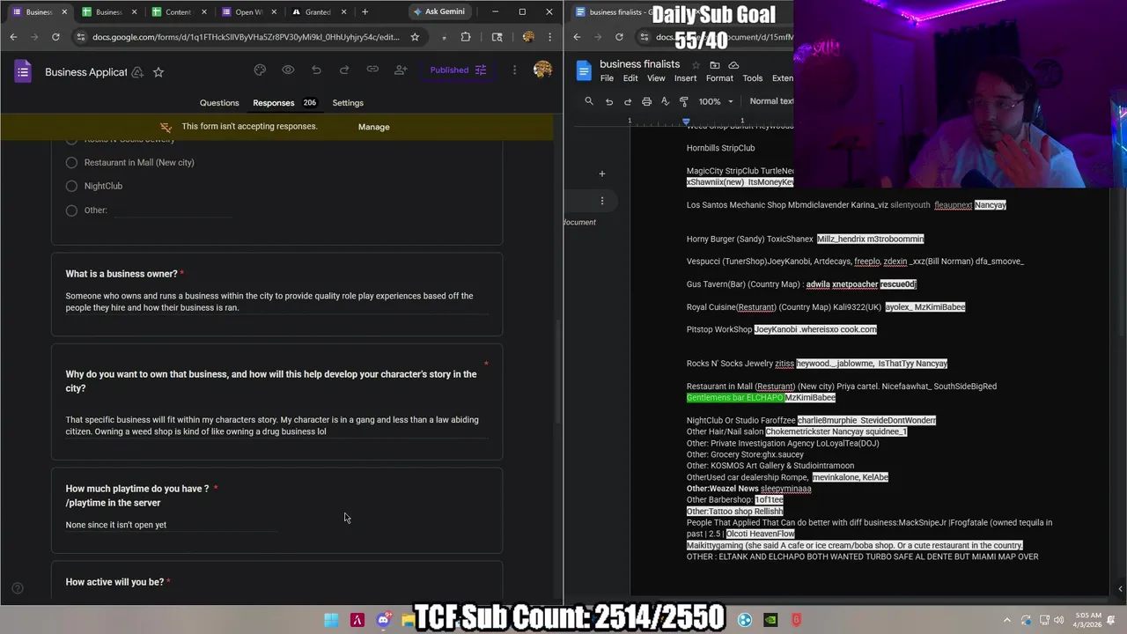Undo in Google Docs toolbar
Image resolution: width=1127 pixels, height=634 pixels.
point(608,101)
